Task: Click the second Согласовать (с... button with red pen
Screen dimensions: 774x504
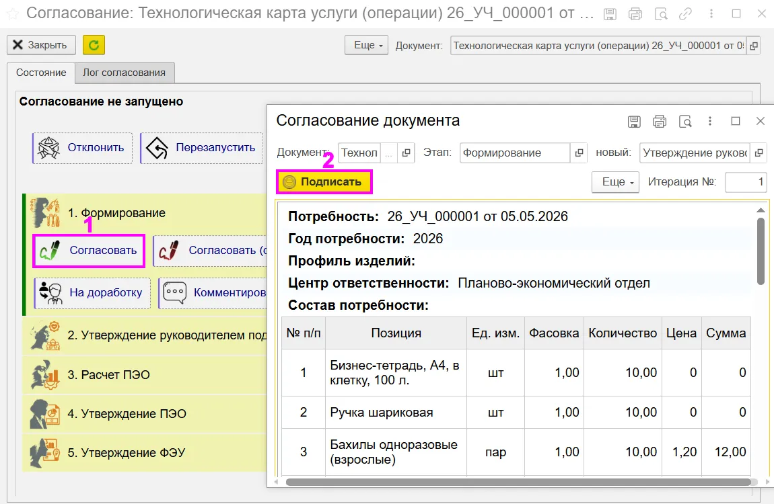Action: tap(210, 251)
